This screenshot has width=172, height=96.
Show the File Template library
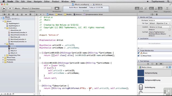(148, 64)
